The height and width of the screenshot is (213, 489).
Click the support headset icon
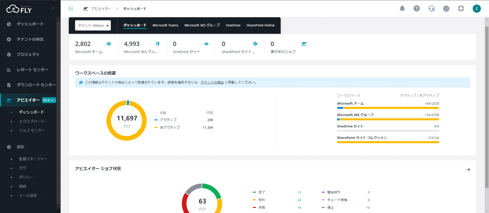tap(431, 9)
